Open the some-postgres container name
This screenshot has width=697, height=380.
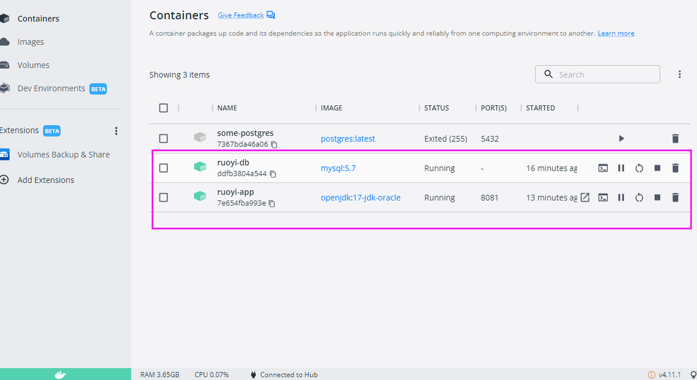click(245, 133)
